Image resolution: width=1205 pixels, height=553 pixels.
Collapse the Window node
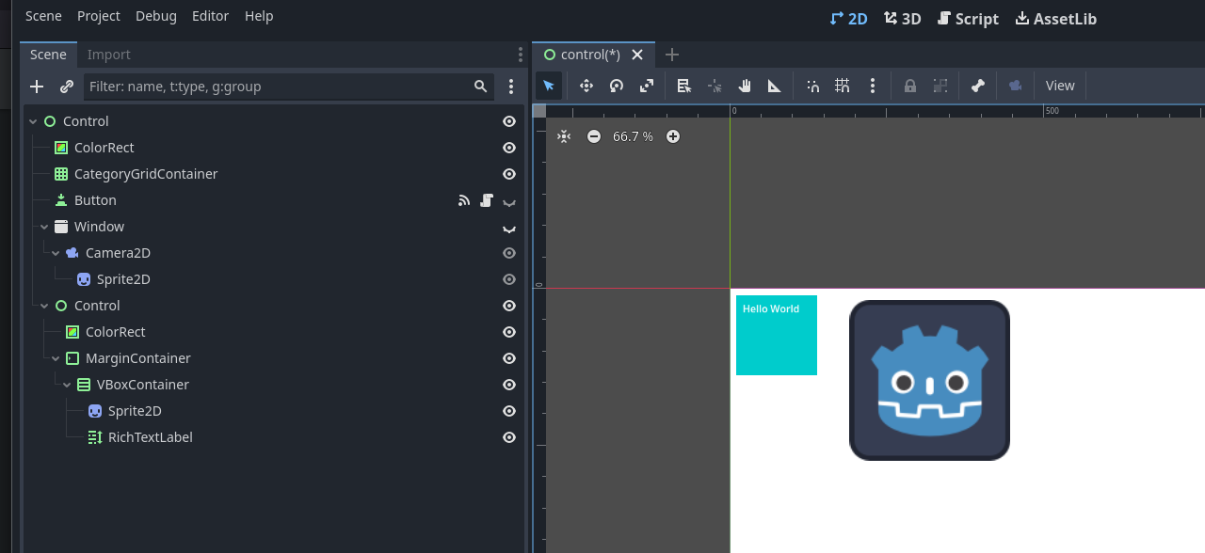click(44, 227)
